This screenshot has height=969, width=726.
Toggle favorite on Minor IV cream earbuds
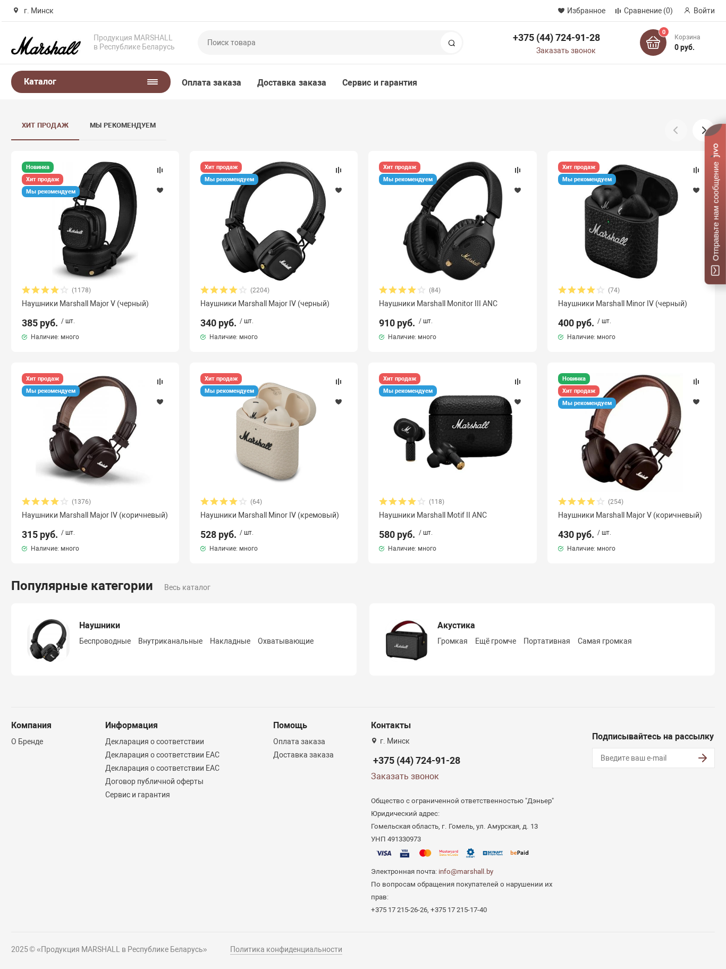click(339, 402)
